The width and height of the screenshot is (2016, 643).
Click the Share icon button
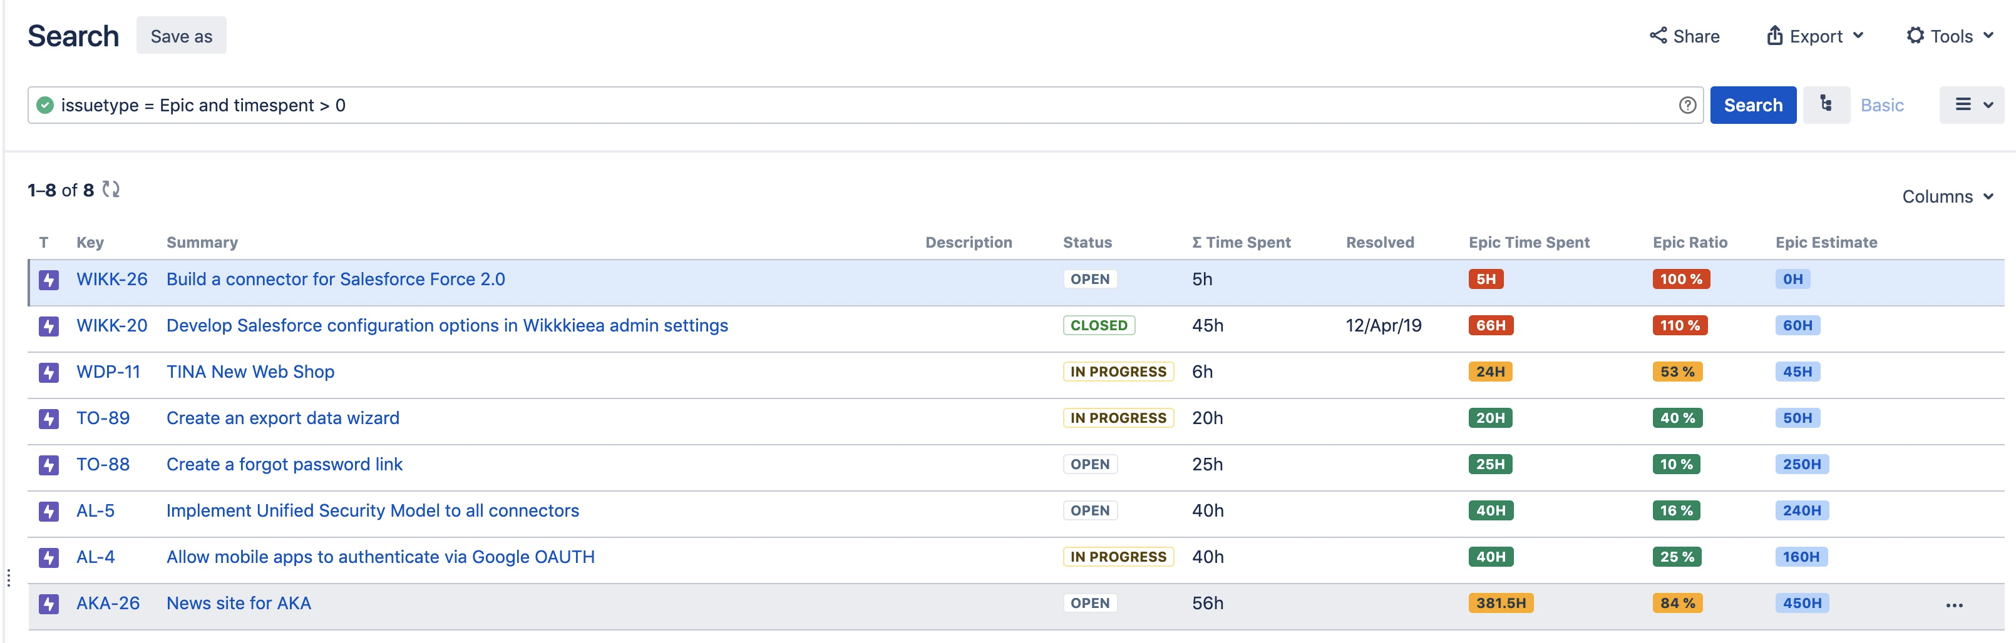[x=1684, y=36]
